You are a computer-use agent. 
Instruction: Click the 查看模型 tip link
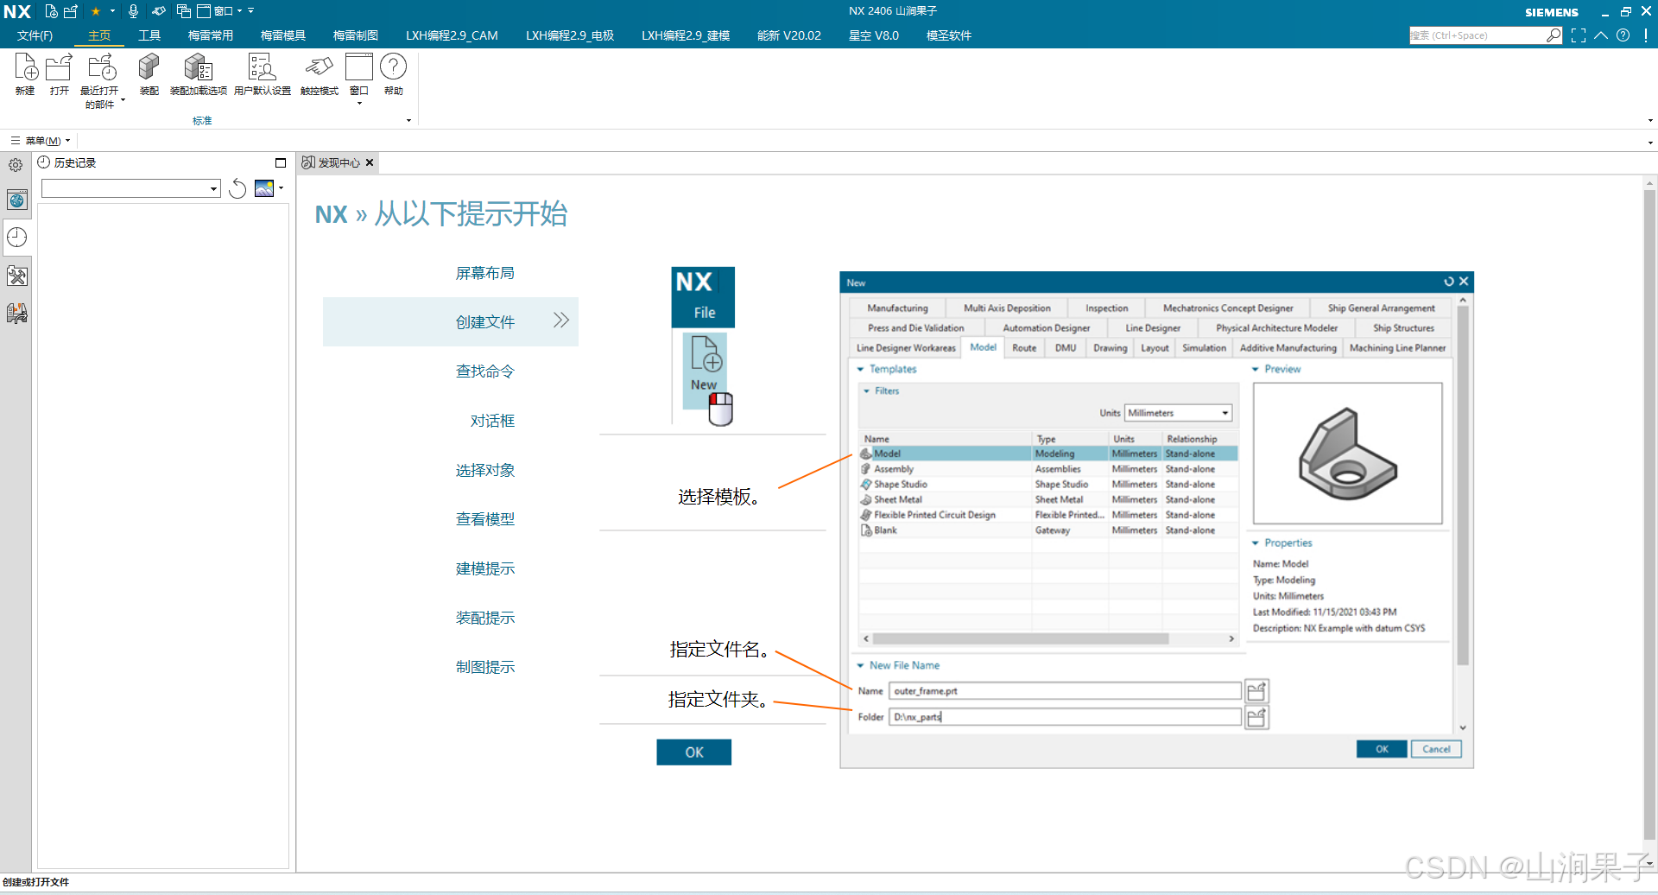[485, 519]
